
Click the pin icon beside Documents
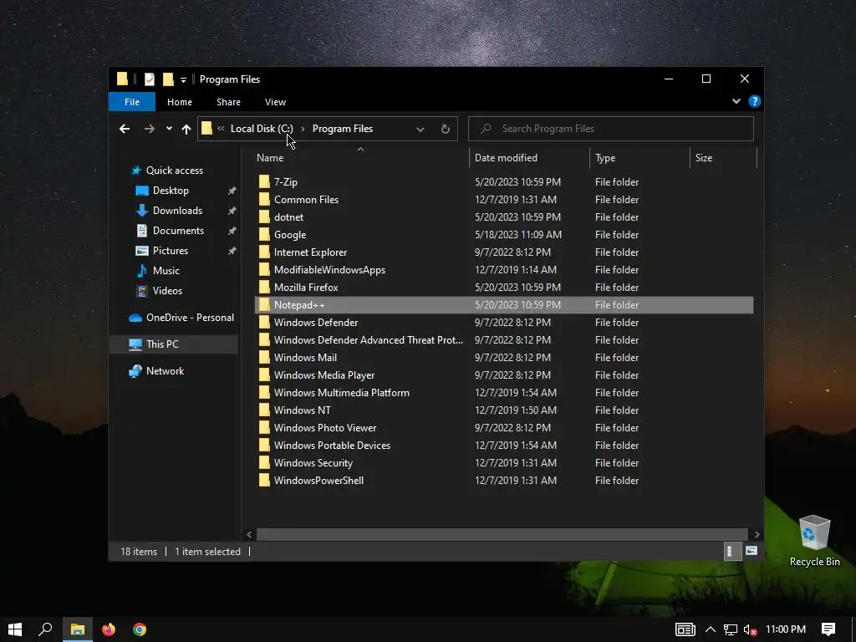(232, 231)
